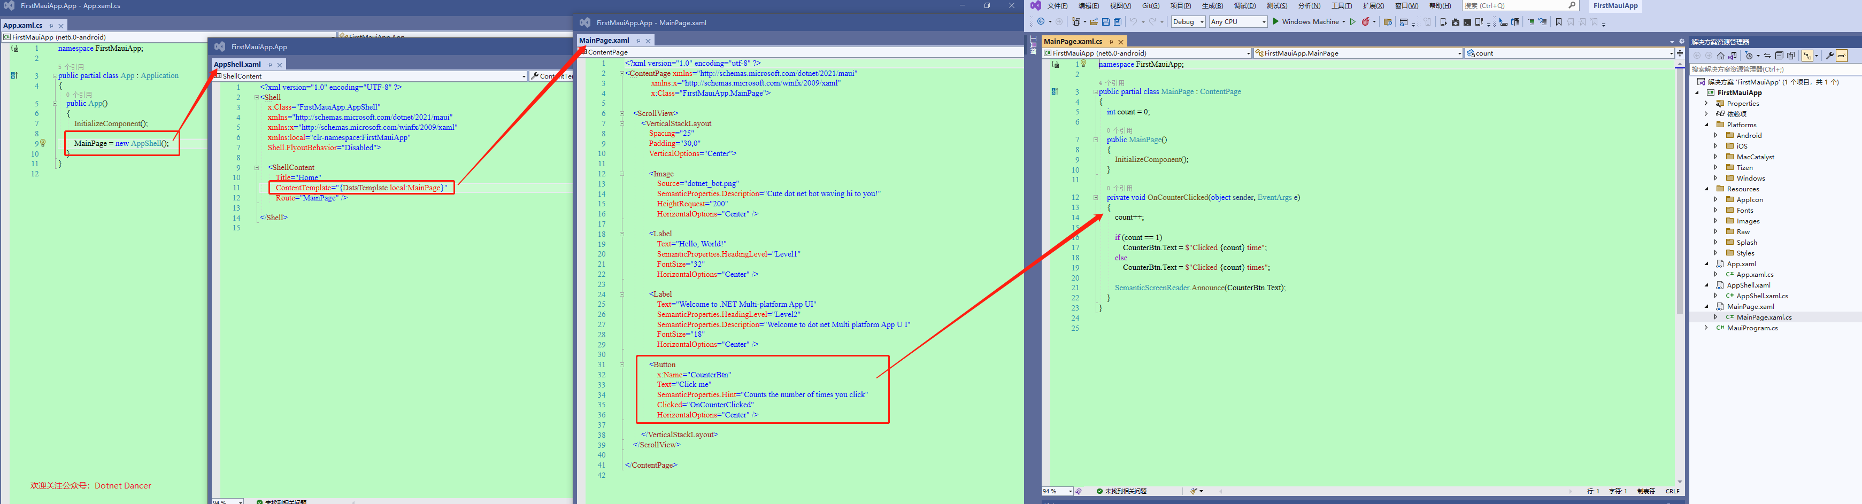Click the Find in Files icon
Image resolution: width=1862 pixels, height=504 pixels.
click(1388, 22)
